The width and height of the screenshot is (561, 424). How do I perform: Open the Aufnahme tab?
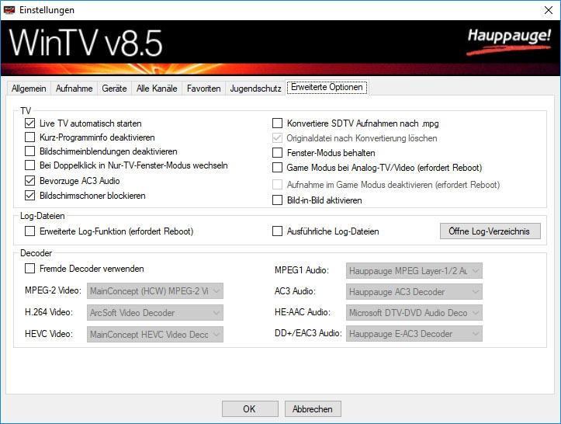click(x=74, y=89)
